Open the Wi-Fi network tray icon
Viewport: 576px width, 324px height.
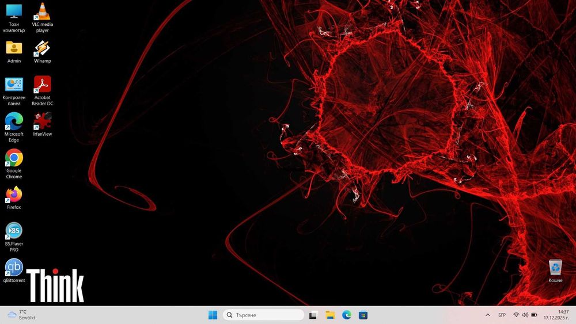coord(516,315)
